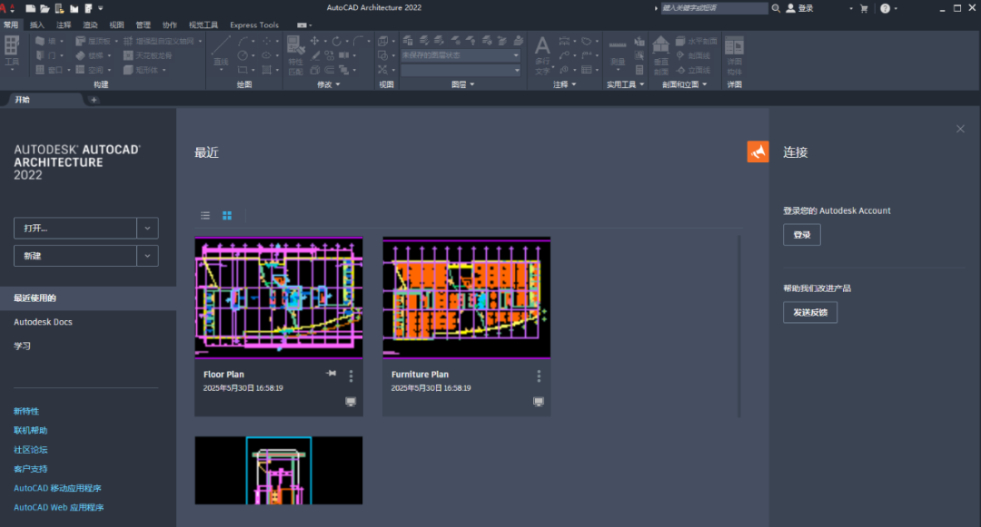This screenshot has height=527, width=981.
Task: Click the help question mark icon
Action: coord(885,8)
